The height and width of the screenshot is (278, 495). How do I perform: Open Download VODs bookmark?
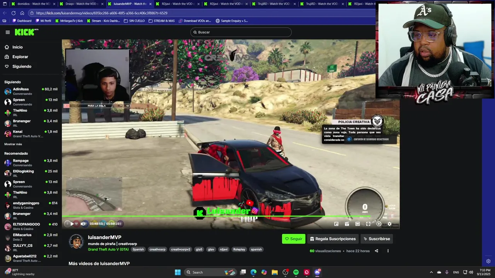point(195,21)
